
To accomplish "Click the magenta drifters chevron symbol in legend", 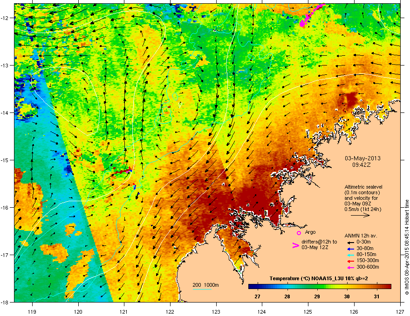I will pyautogui.click(x=295, y=245).
